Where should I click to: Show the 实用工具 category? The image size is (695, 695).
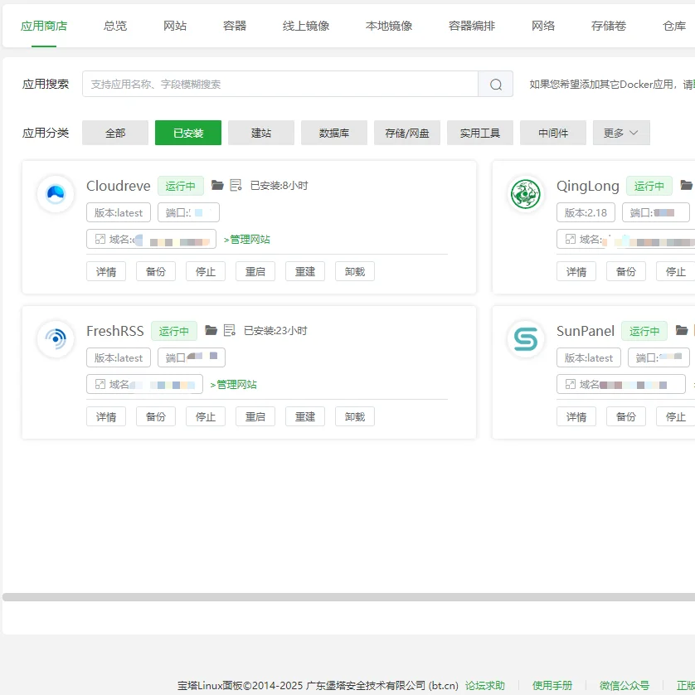click(x=480, y=133)
